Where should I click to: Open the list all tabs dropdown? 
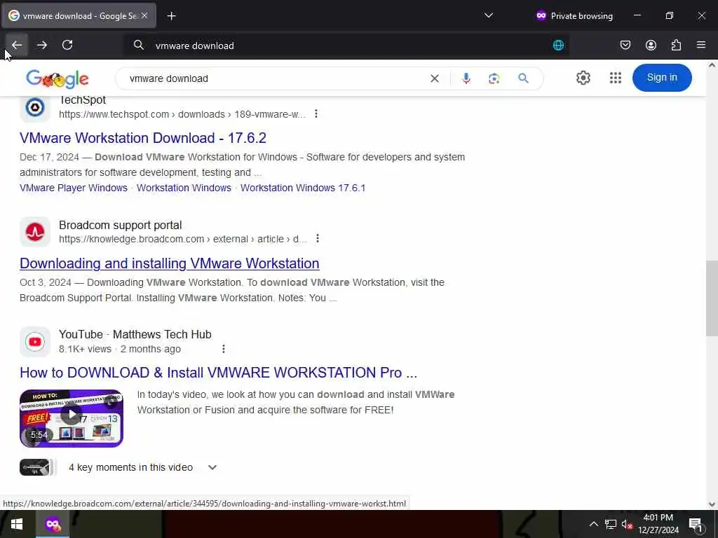tap(489, 15)
